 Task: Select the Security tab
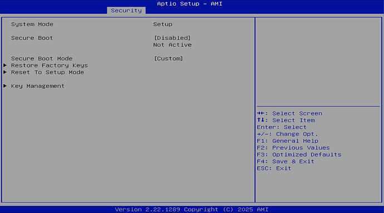[126, 11]
